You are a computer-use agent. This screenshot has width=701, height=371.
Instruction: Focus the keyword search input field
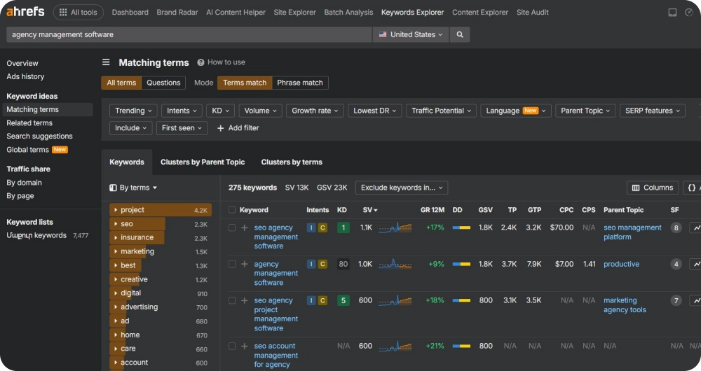(x=189, y=34)
